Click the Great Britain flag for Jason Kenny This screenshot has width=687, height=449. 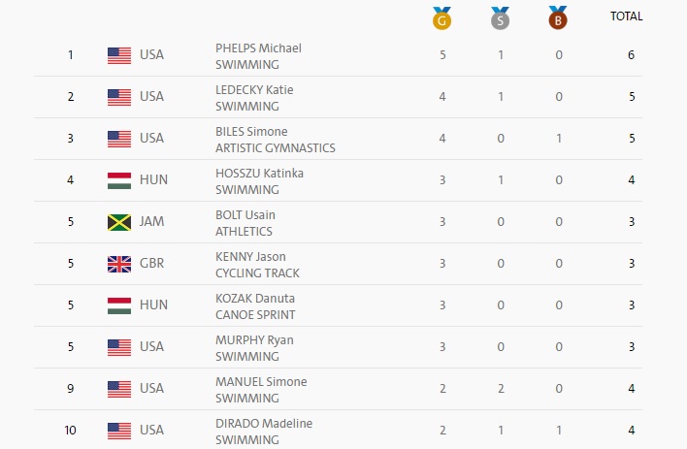tap(119, 264)
